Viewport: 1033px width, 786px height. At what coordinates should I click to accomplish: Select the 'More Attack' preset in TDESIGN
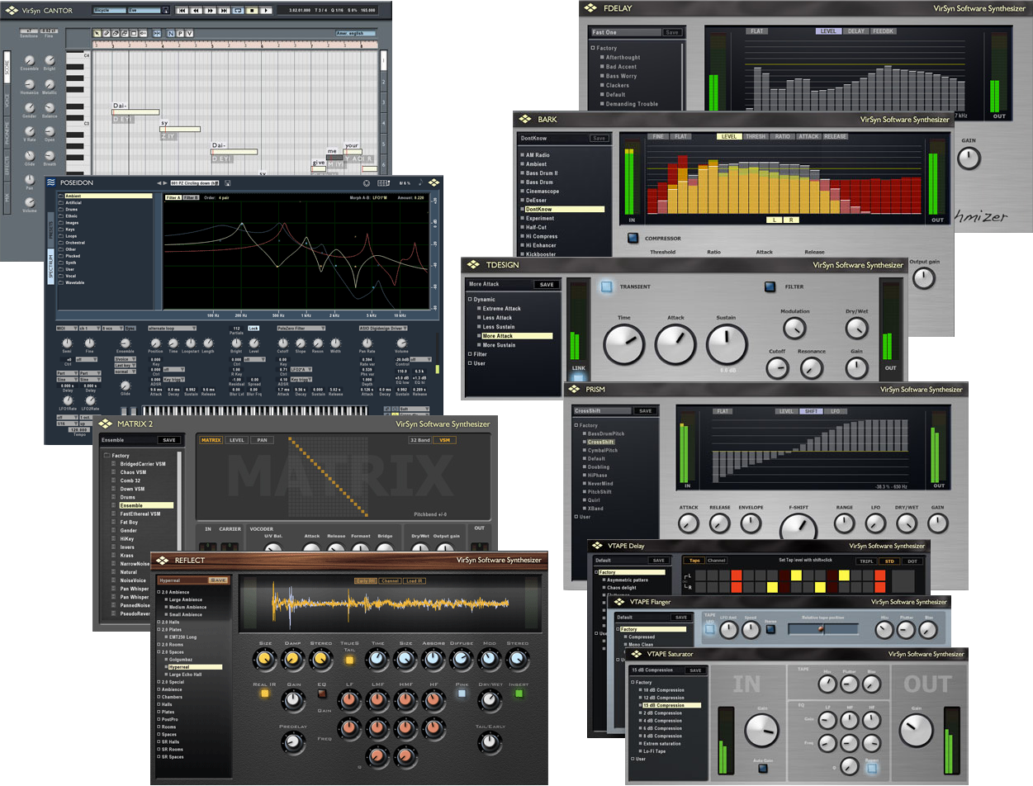pyautogui.click(x=517, y=336)
